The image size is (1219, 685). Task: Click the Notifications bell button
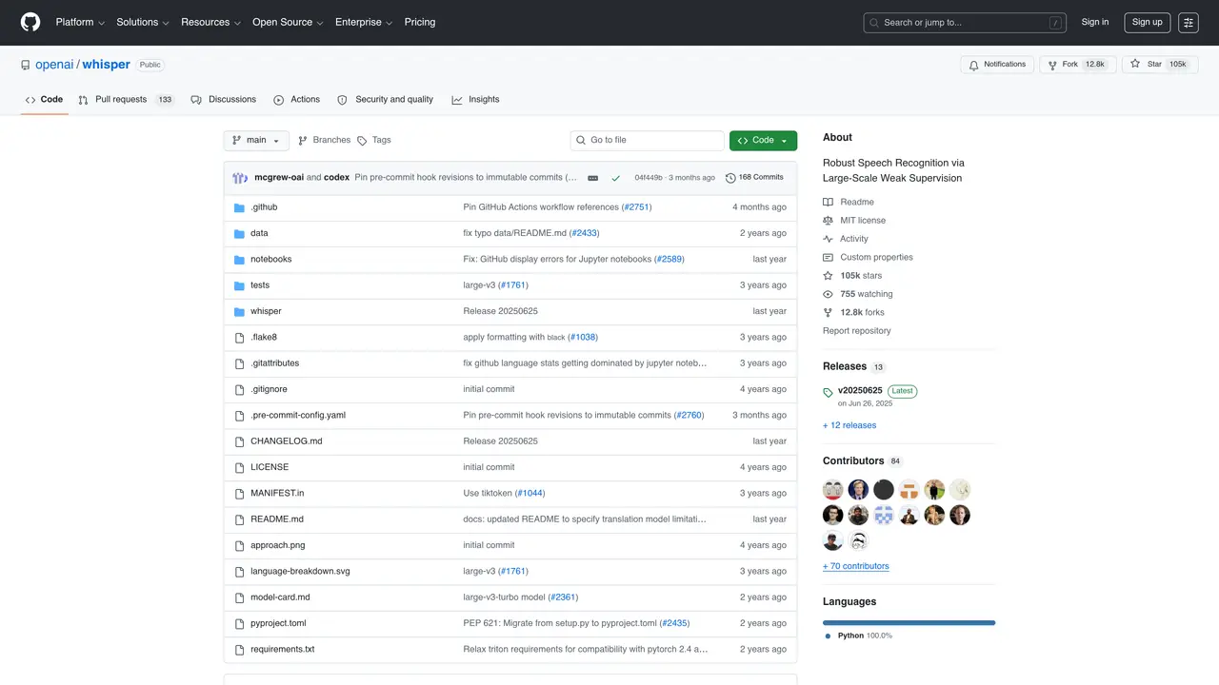(x=997, y=65)
